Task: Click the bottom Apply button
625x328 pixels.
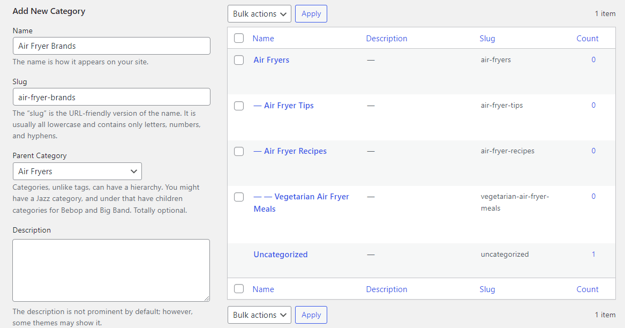Action: [x=311, y=315]
